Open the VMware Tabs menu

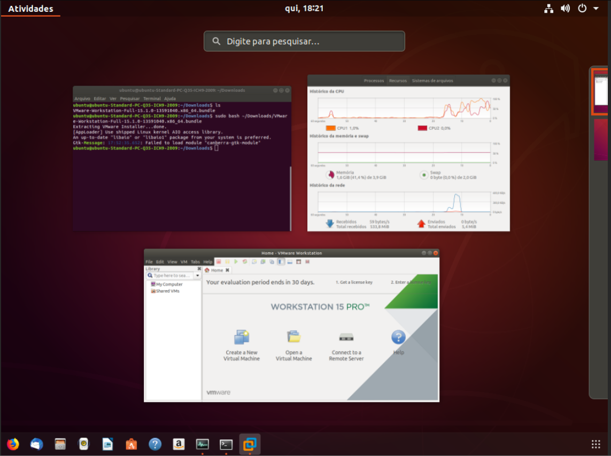pos(195,262)
